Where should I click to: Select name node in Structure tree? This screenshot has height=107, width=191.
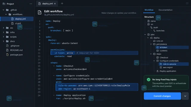(x=153, y=21)
